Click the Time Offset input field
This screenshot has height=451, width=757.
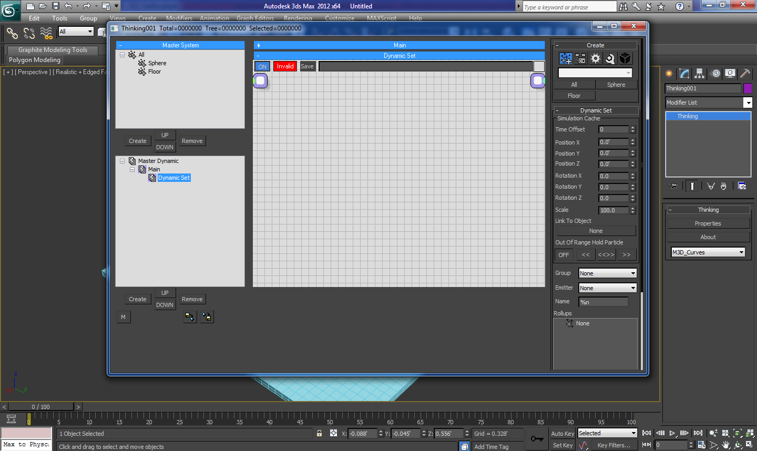click(614, 129)
